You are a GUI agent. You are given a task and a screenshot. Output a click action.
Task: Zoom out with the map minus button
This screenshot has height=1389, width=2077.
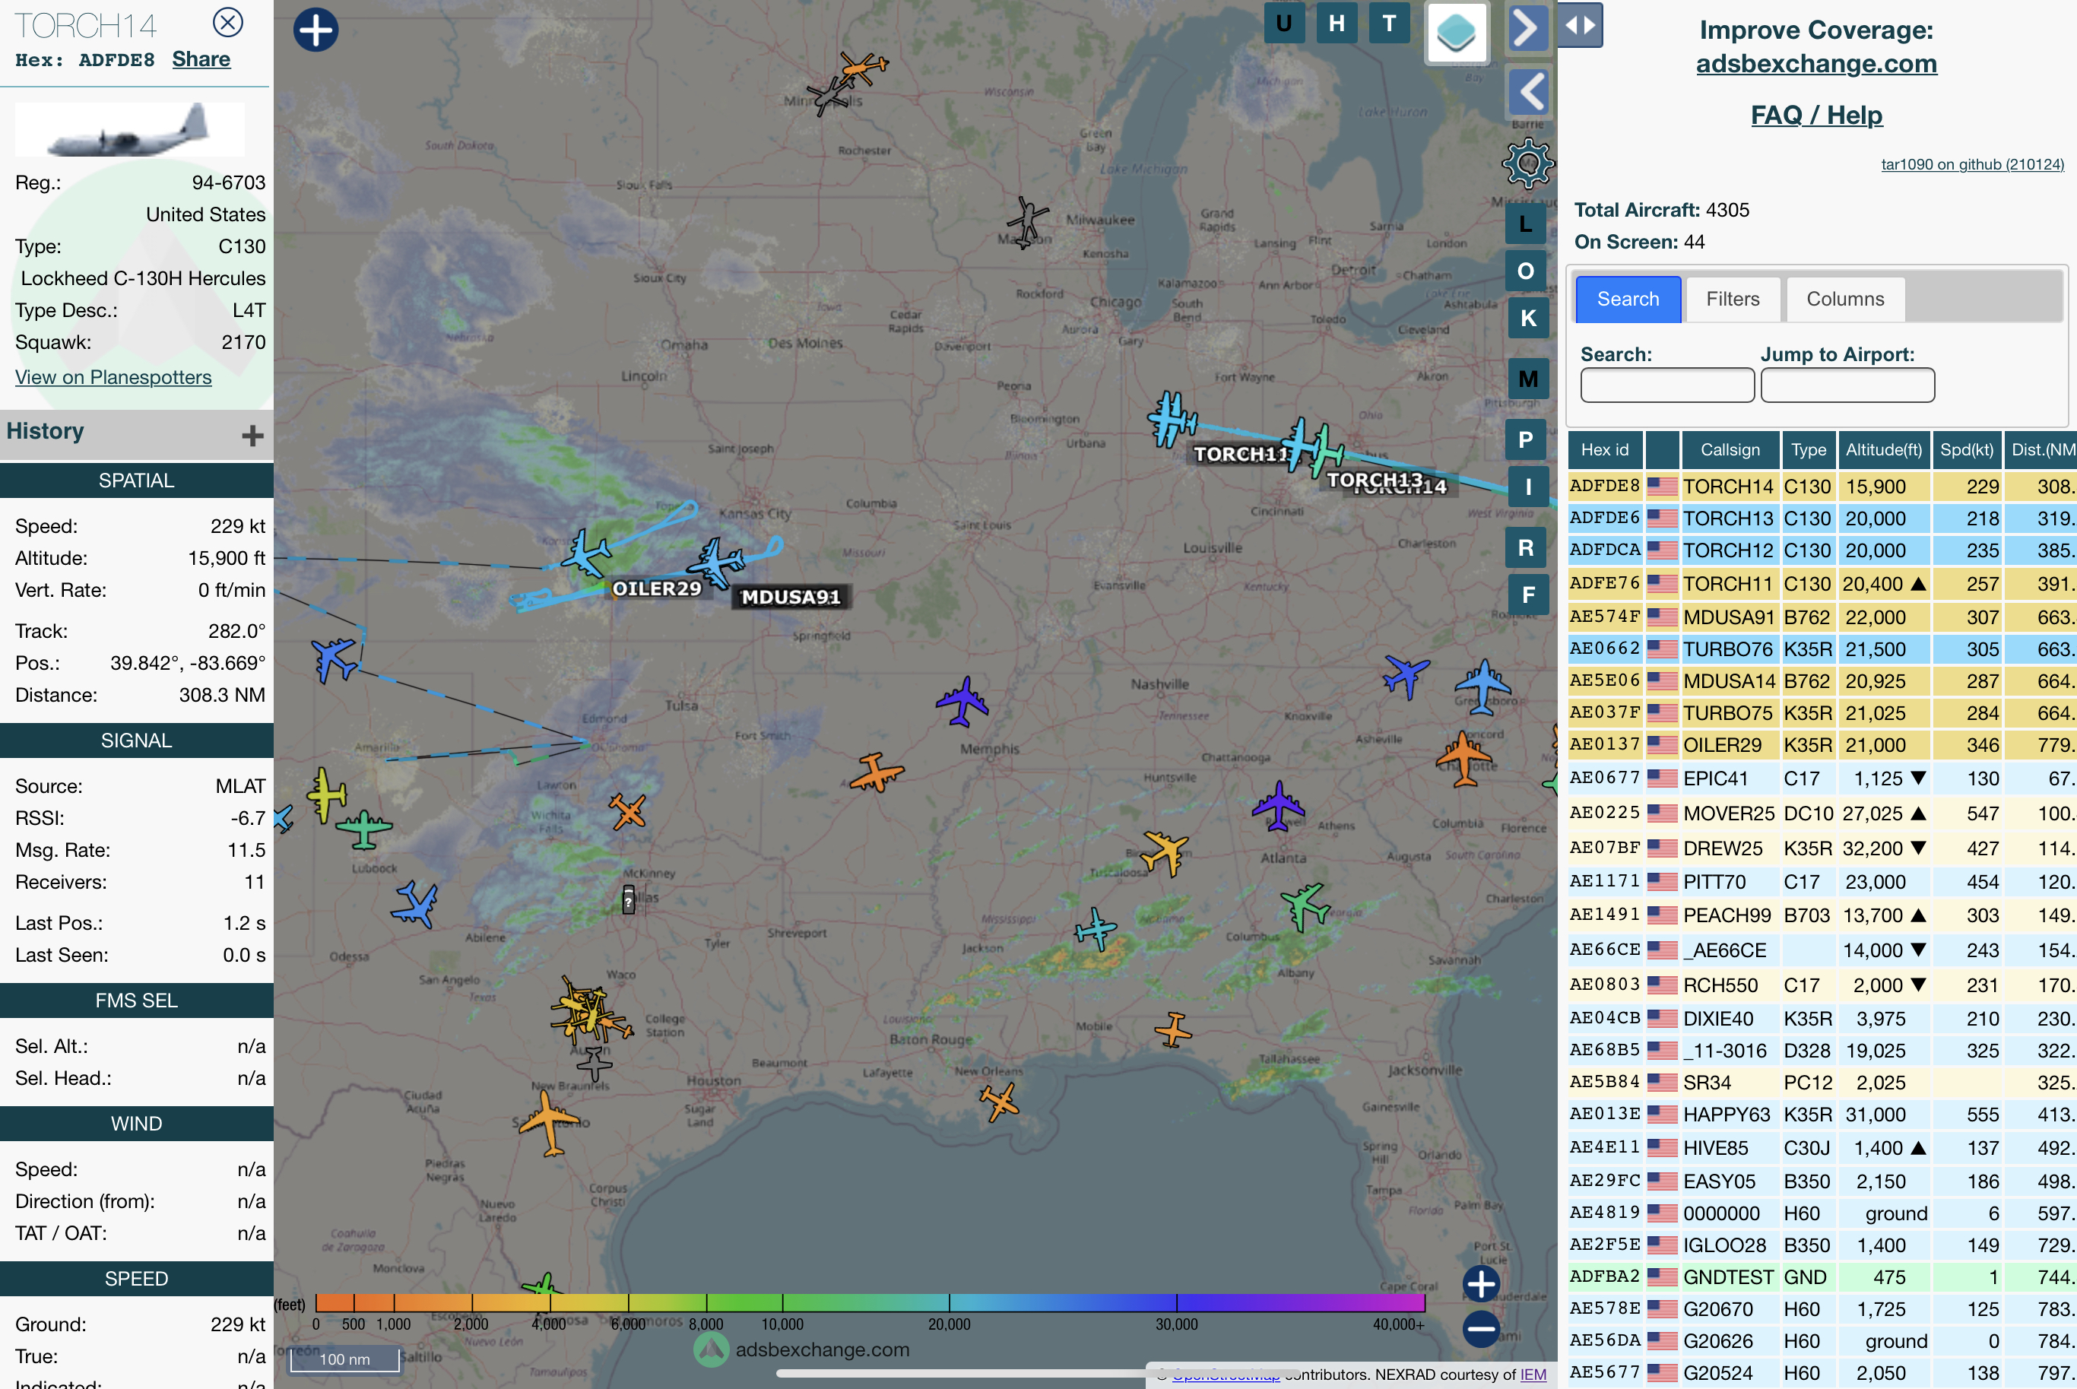[1481, 1328]
